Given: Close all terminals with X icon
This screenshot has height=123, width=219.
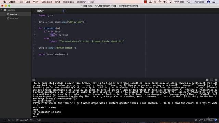Looking at the screenshot, I should pyautogui.click(x=17, y=120).
